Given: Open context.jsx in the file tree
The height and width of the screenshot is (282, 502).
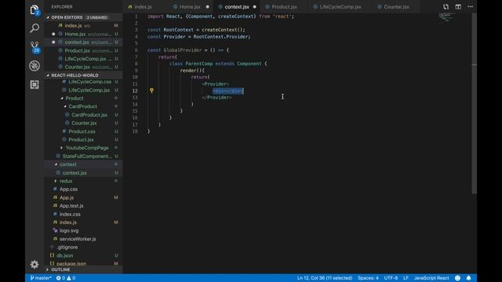Looking at the screenshot, I should (83, 172).
